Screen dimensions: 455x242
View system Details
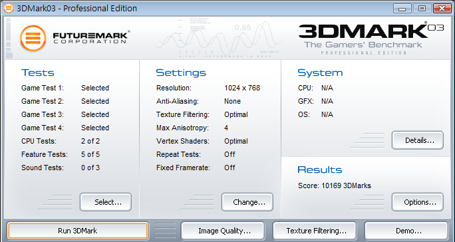click(418, 140)
